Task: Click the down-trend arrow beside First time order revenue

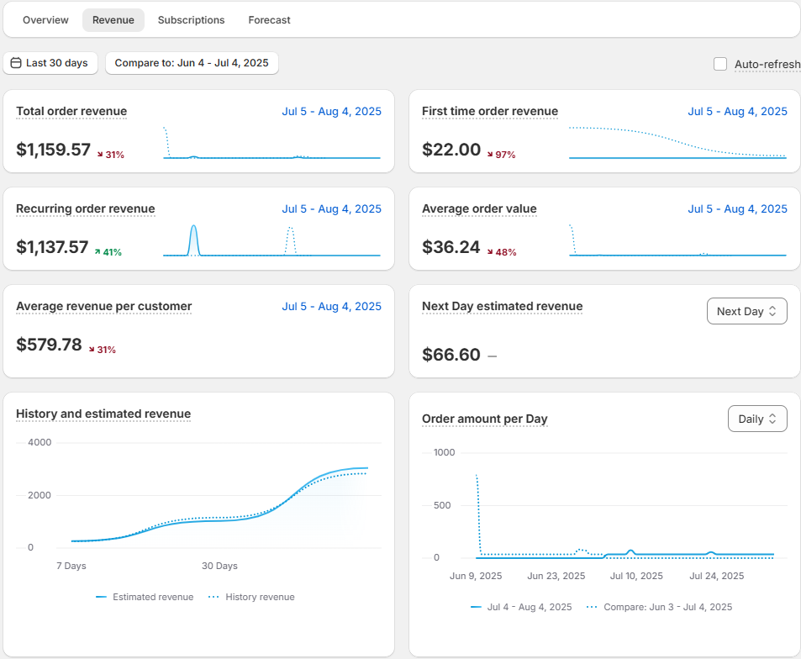Action: point(491,155)
